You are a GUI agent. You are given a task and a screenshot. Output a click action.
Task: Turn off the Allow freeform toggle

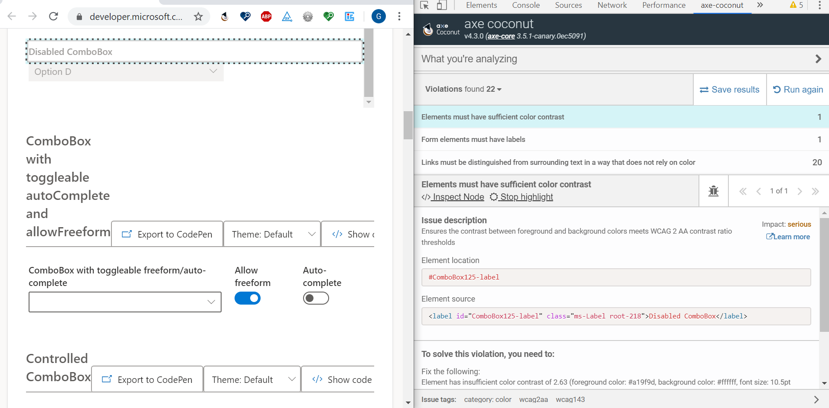tap(248, 298)
